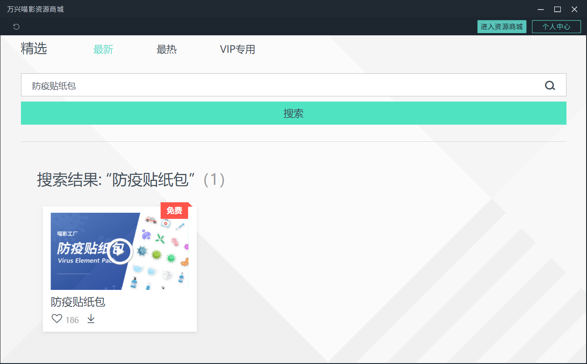Click the 搜索 search button
Viewport: 587px width, 364px height.
pos(293,113)
